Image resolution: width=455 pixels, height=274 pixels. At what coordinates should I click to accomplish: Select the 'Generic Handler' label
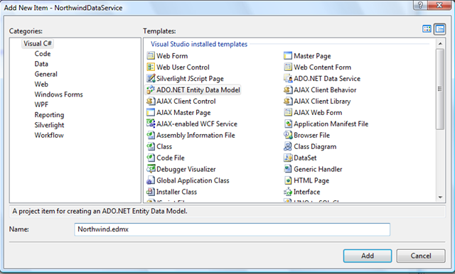click(x=318, y=169)
